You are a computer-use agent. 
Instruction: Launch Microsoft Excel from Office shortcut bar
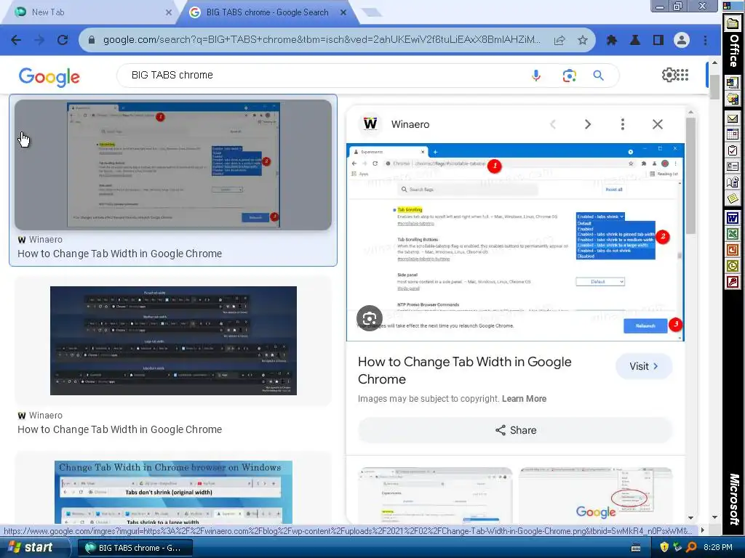(x=733, y=234)
